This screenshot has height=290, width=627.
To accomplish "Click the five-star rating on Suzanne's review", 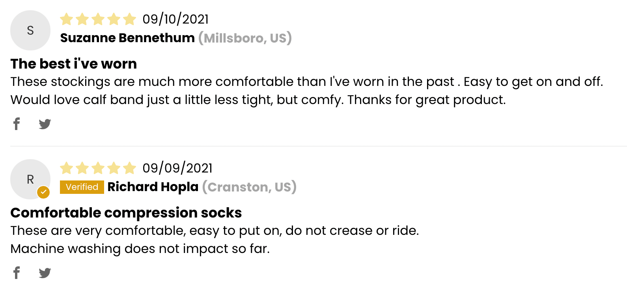I will (98, 19).
